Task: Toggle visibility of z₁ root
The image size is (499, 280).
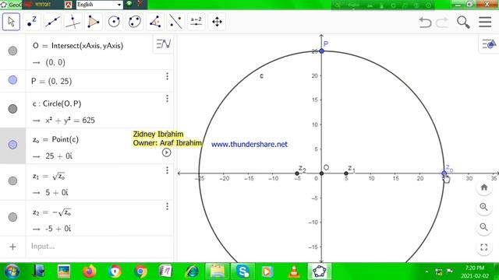Action: [12, 181]
